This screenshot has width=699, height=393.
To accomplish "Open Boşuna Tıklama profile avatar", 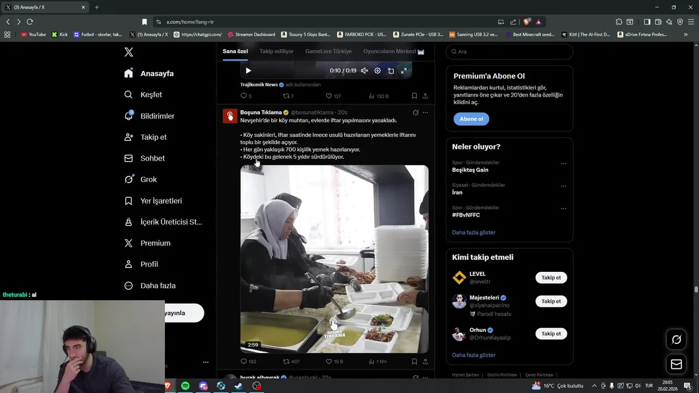I will coord(230,116).
